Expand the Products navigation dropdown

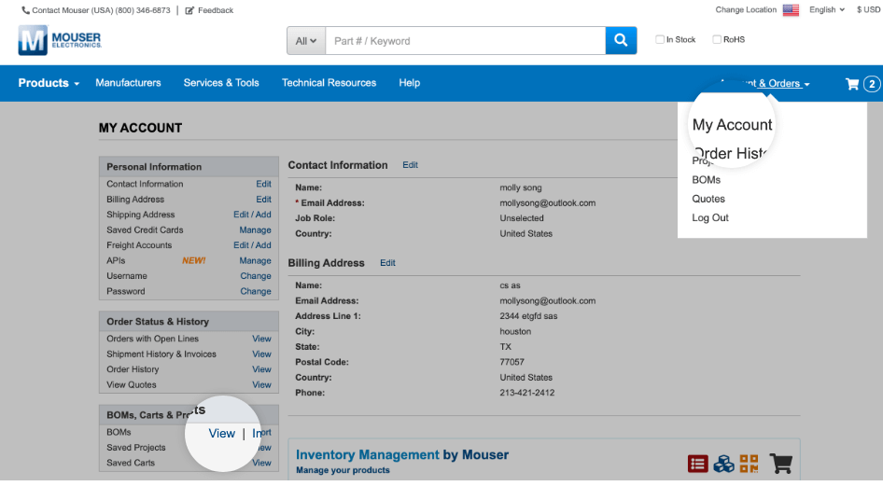coord(49,83)
